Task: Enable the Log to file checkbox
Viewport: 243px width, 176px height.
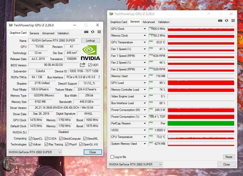Action: click(x=112, y=157)
